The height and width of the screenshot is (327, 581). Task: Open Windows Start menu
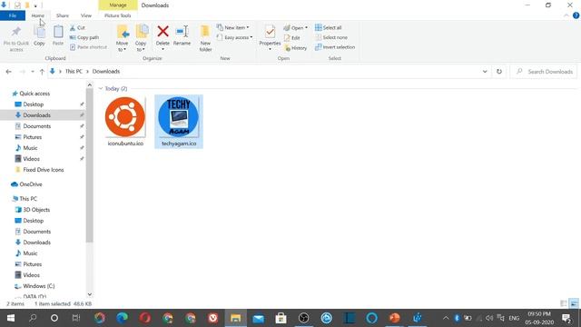(x=11, y=318)
